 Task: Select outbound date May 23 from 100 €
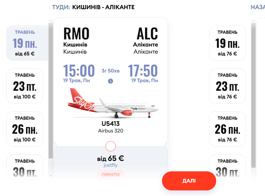25,86
